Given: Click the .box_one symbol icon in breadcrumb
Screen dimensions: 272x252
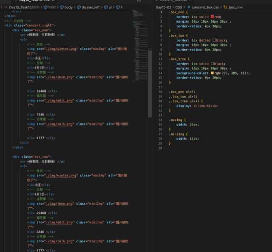Looking at the screenshot, I should (225, 7).
